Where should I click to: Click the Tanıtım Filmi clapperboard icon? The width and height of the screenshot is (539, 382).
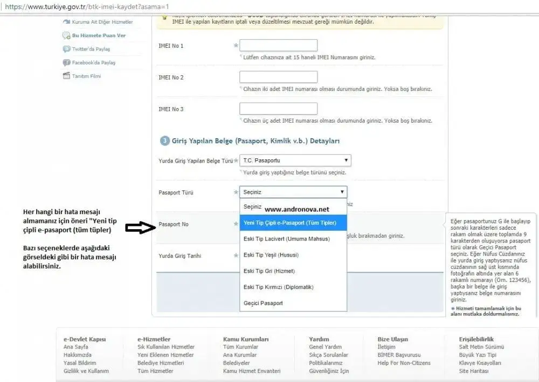(x=66, y=76)
